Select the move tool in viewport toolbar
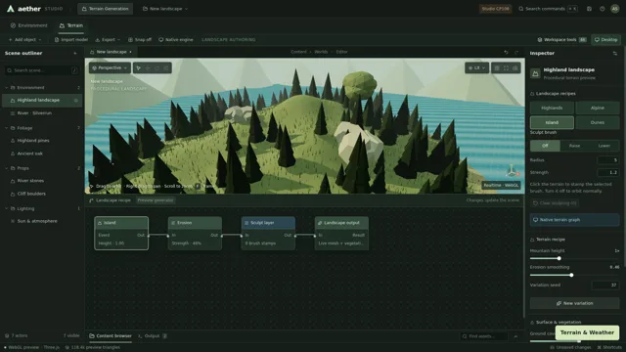Image resolution: width=626 pixels, height=352 pixels. [x=148, y=67]
